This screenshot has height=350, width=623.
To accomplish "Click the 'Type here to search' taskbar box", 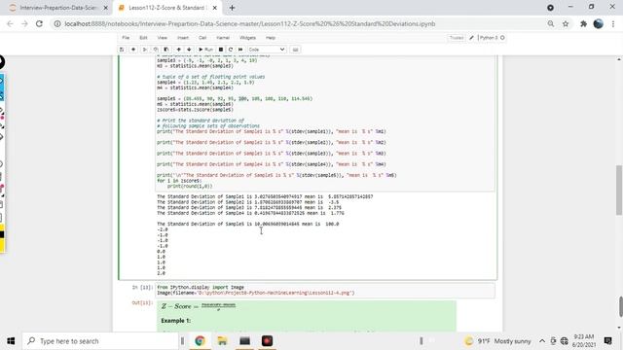I will pyautogui.click(x=99, y=341).
